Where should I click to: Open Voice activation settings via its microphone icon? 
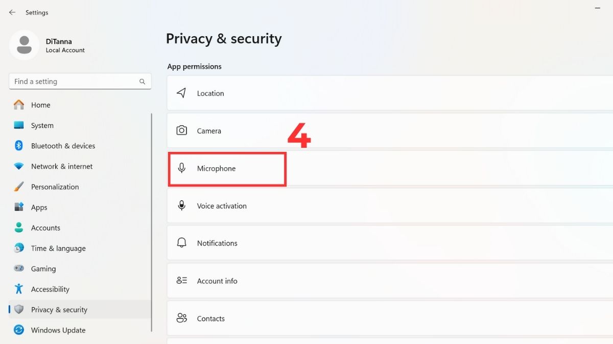point(181,205)
